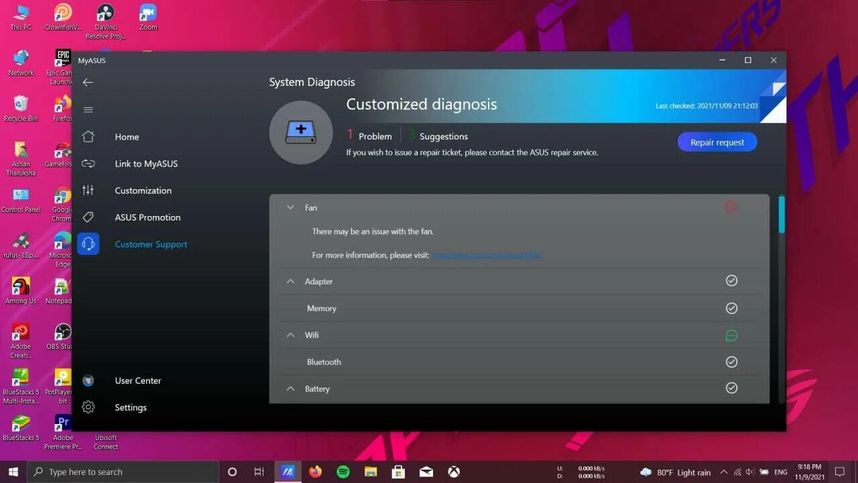Go back using the MyASUS back arrow
858x483 pixels.
[88, 82]
